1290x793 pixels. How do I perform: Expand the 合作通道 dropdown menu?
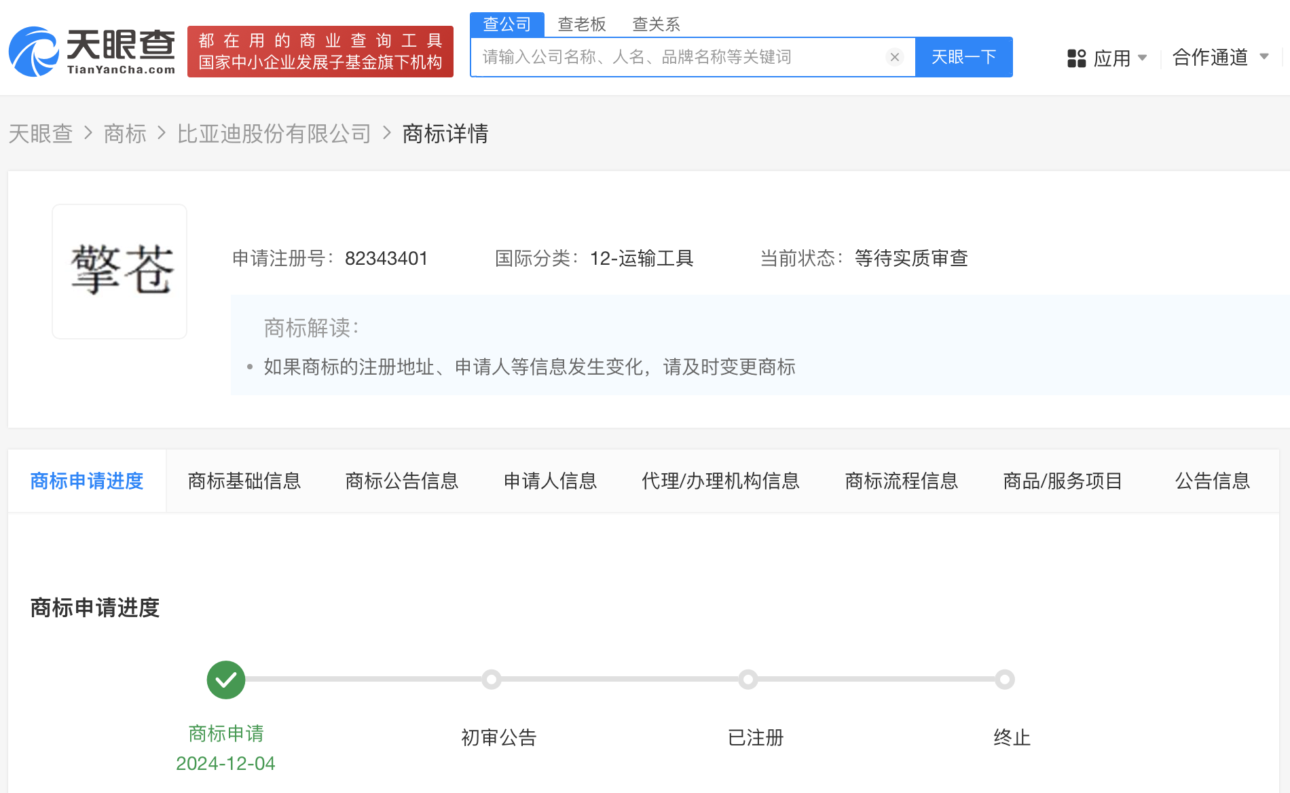pyautogui.click(x=1219, y=58)
